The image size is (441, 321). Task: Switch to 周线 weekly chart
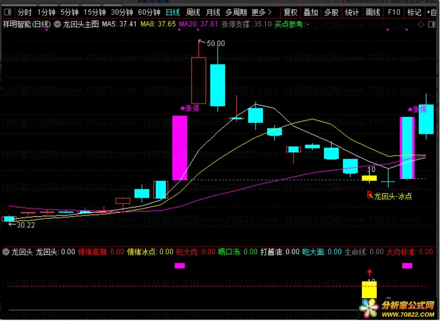pyautogui.click(x=193, y=12)
